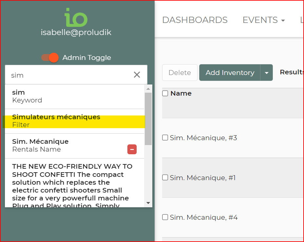304x242 pixels.
Task: Click the green io logo
Action: click(76, 18)
